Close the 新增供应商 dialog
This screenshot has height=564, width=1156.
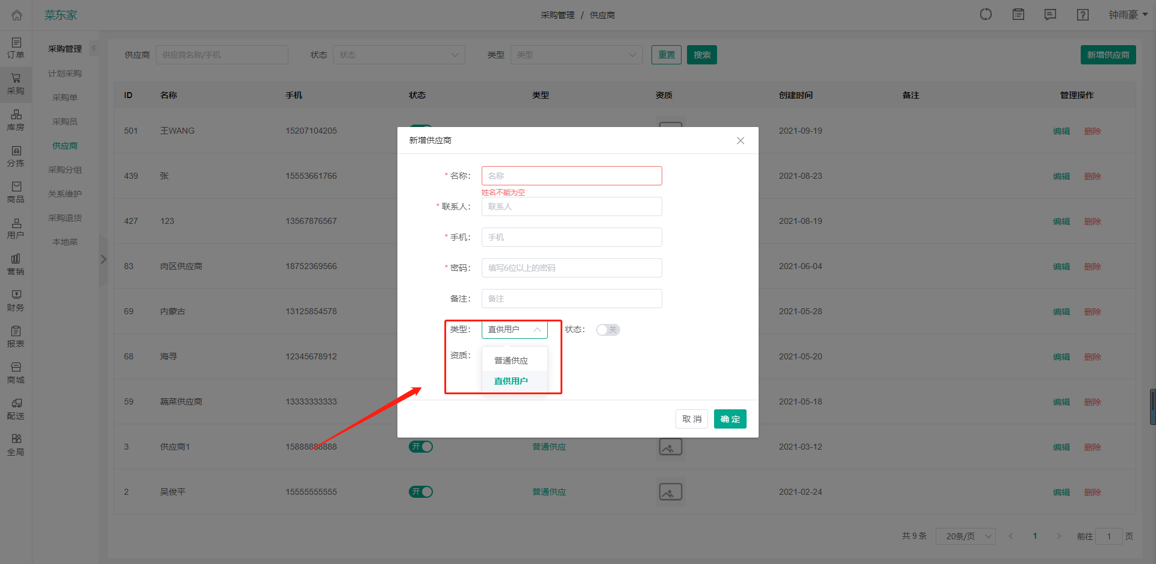coord(740,140)
